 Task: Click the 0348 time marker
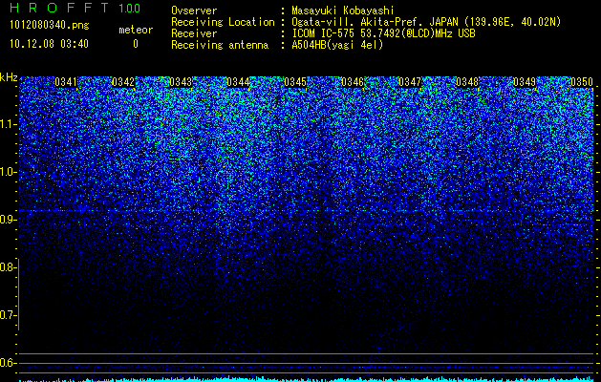tap(467, 82)
